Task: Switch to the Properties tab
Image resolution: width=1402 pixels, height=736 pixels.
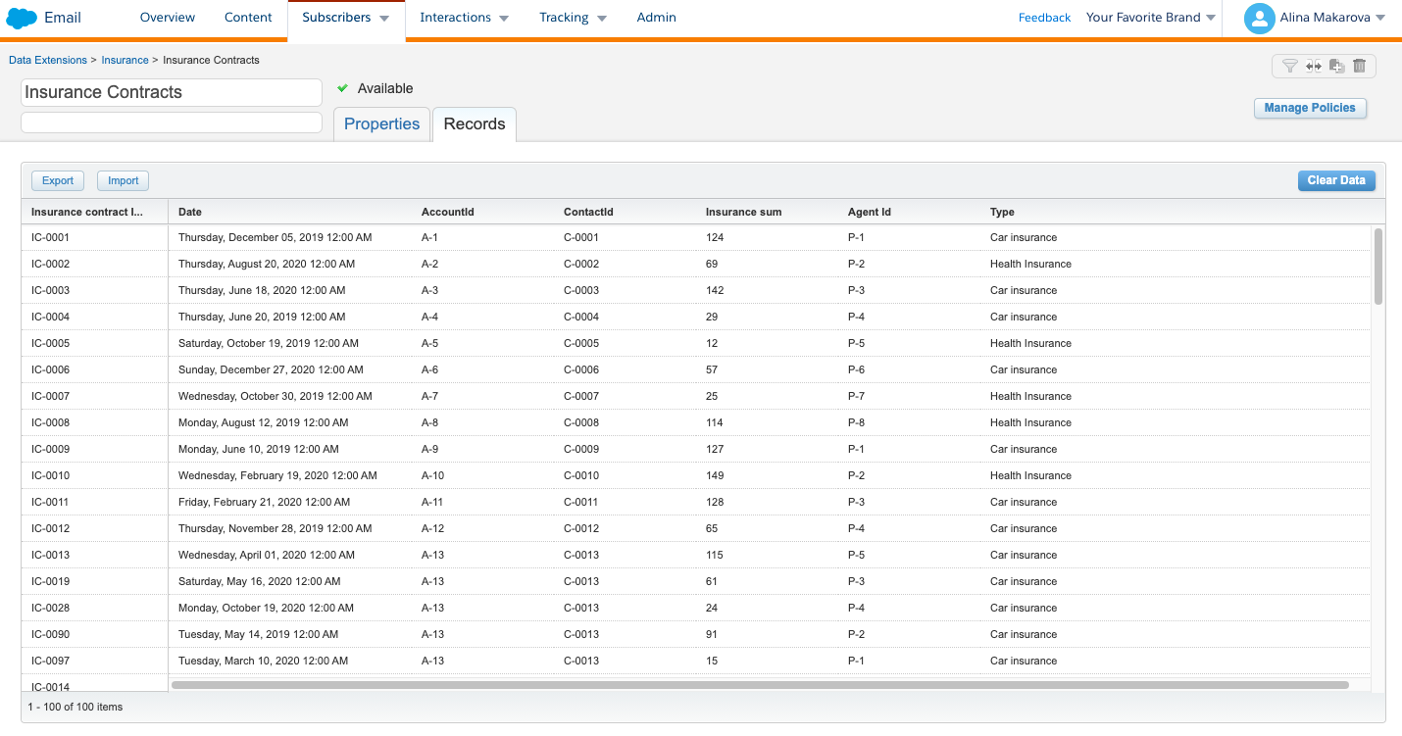Action: 381,124
